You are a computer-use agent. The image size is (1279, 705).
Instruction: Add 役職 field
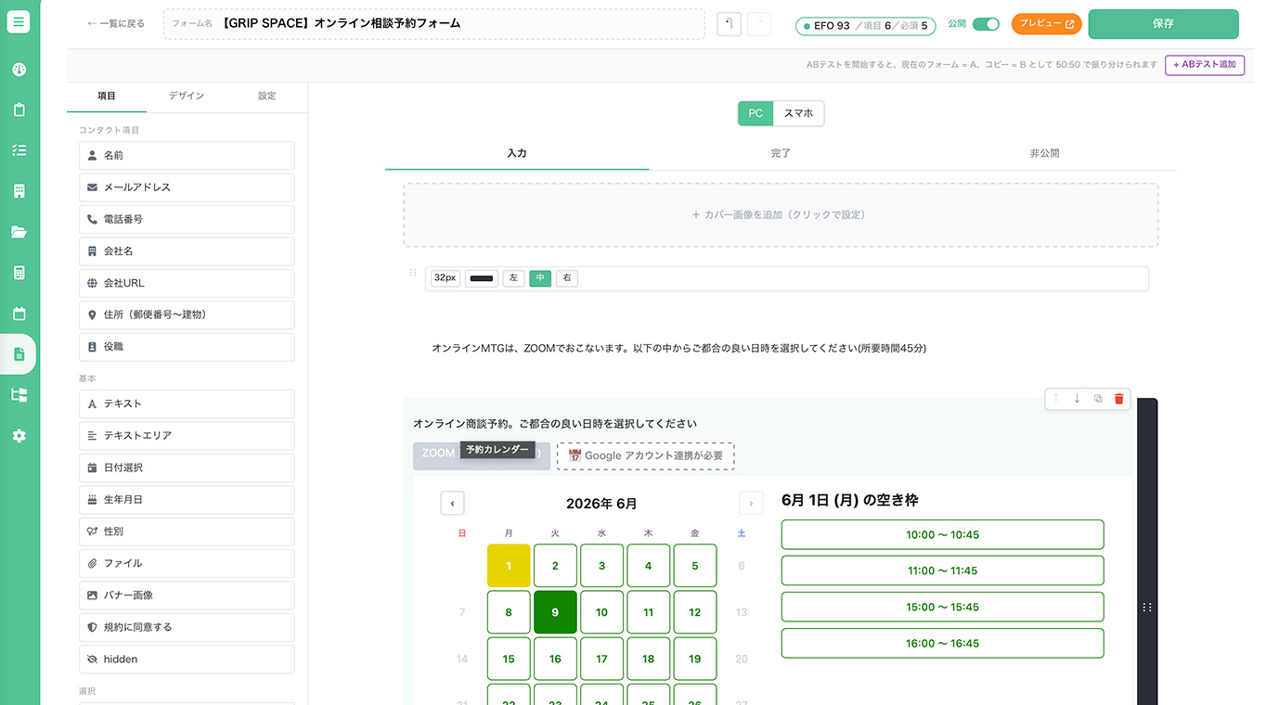point(187,347)
